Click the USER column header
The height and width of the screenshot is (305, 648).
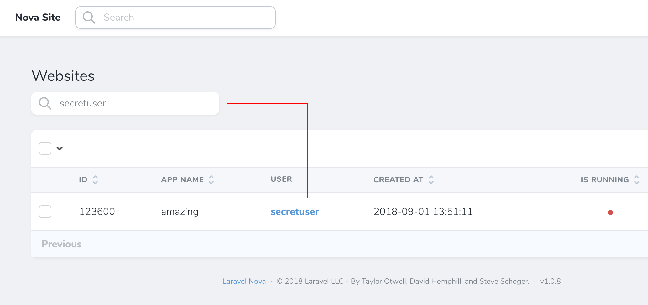point(281,179)
